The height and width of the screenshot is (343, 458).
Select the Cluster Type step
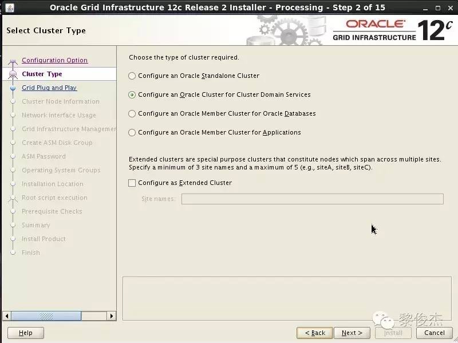tap(42, 74)
